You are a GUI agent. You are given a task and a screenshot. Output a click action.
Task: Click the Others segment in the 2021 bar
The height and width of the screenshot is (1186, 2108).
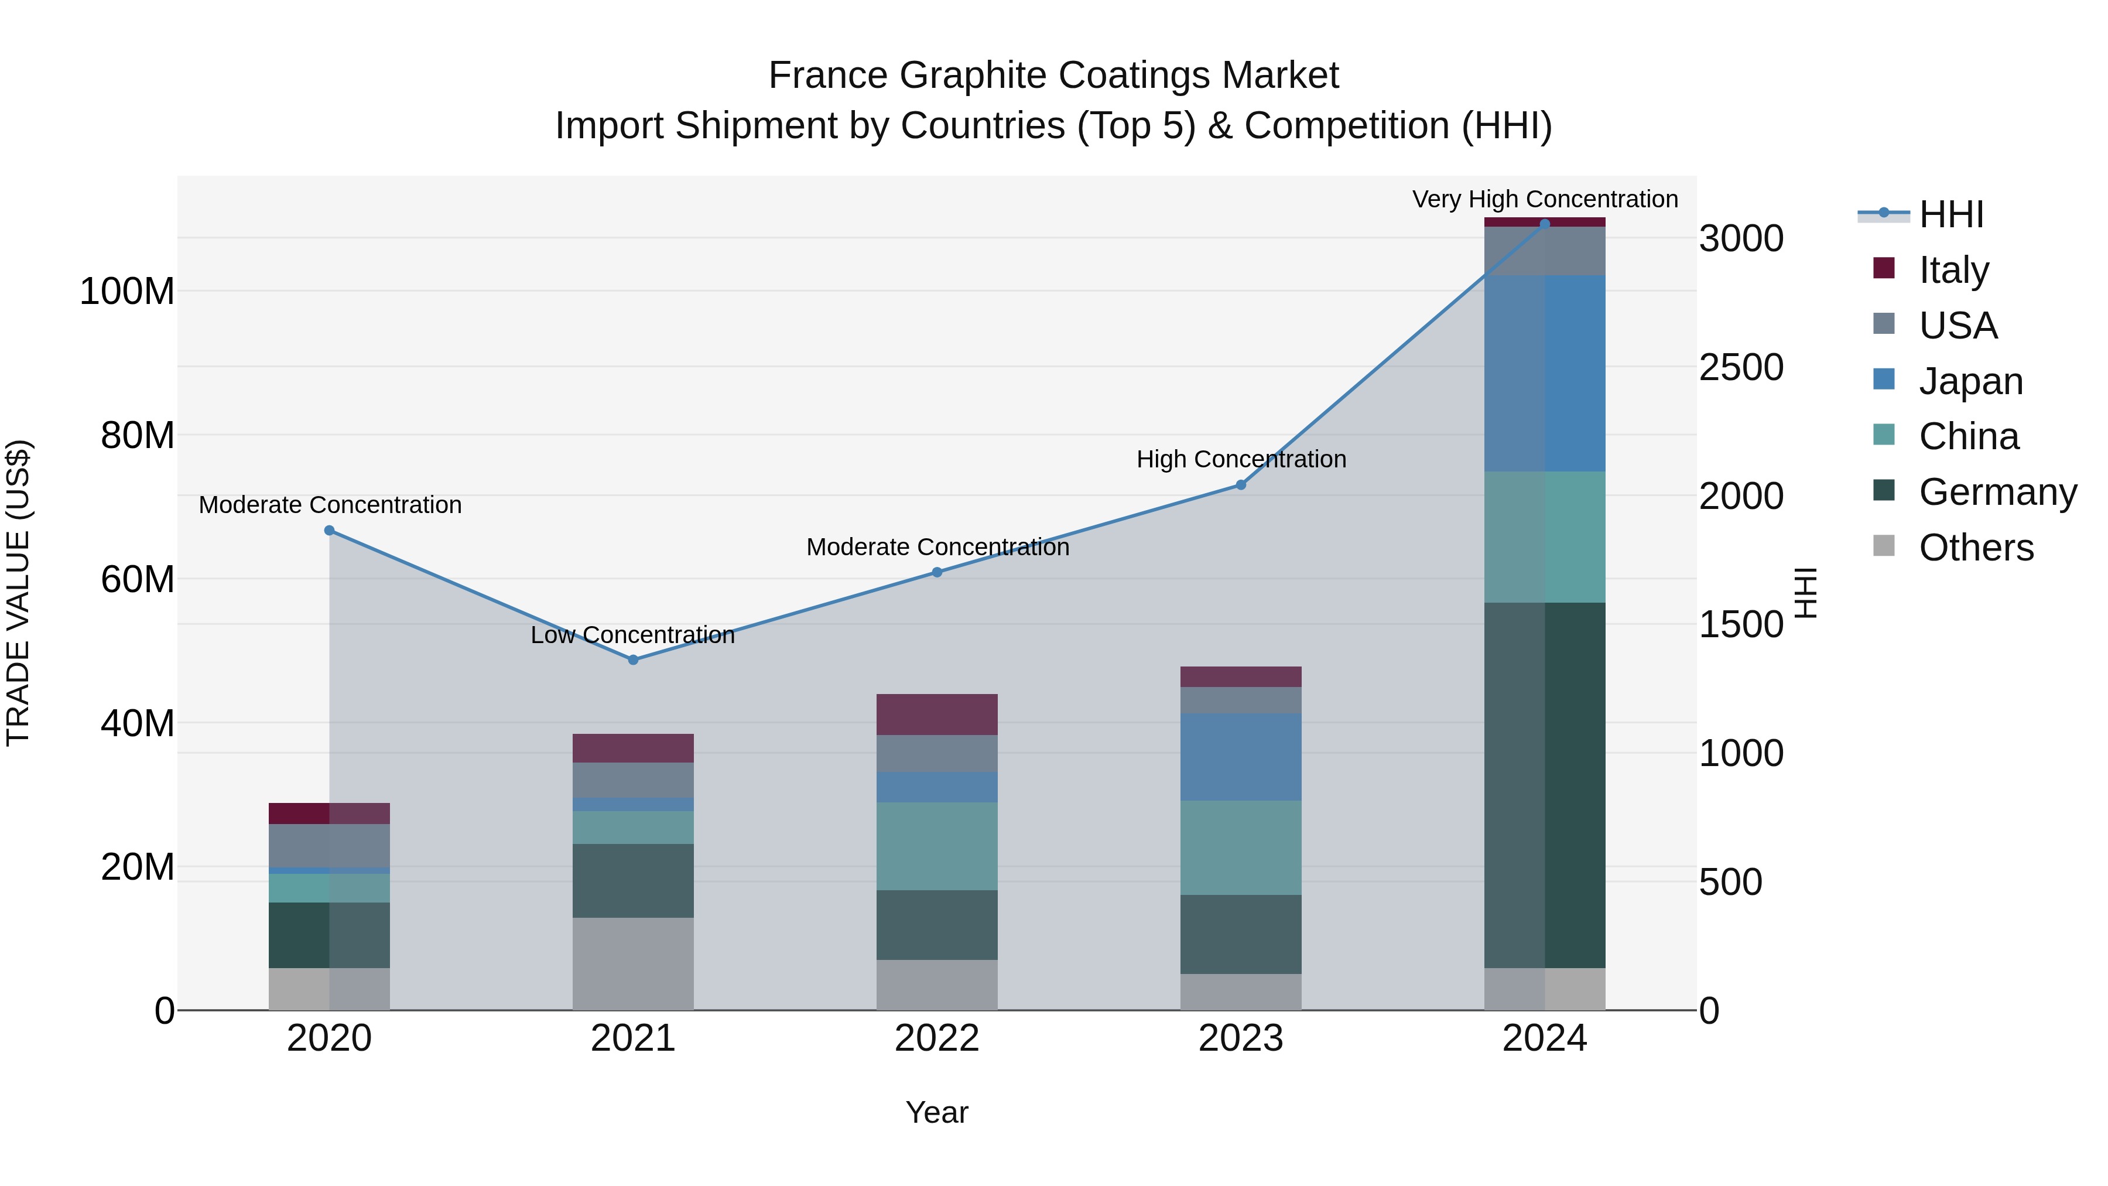tap(634, 963)
